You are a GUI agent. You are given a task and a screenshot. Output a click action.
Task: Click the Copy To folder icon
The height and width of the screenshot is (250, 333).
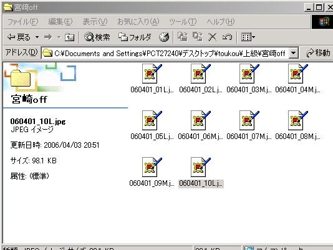[198, 37]
